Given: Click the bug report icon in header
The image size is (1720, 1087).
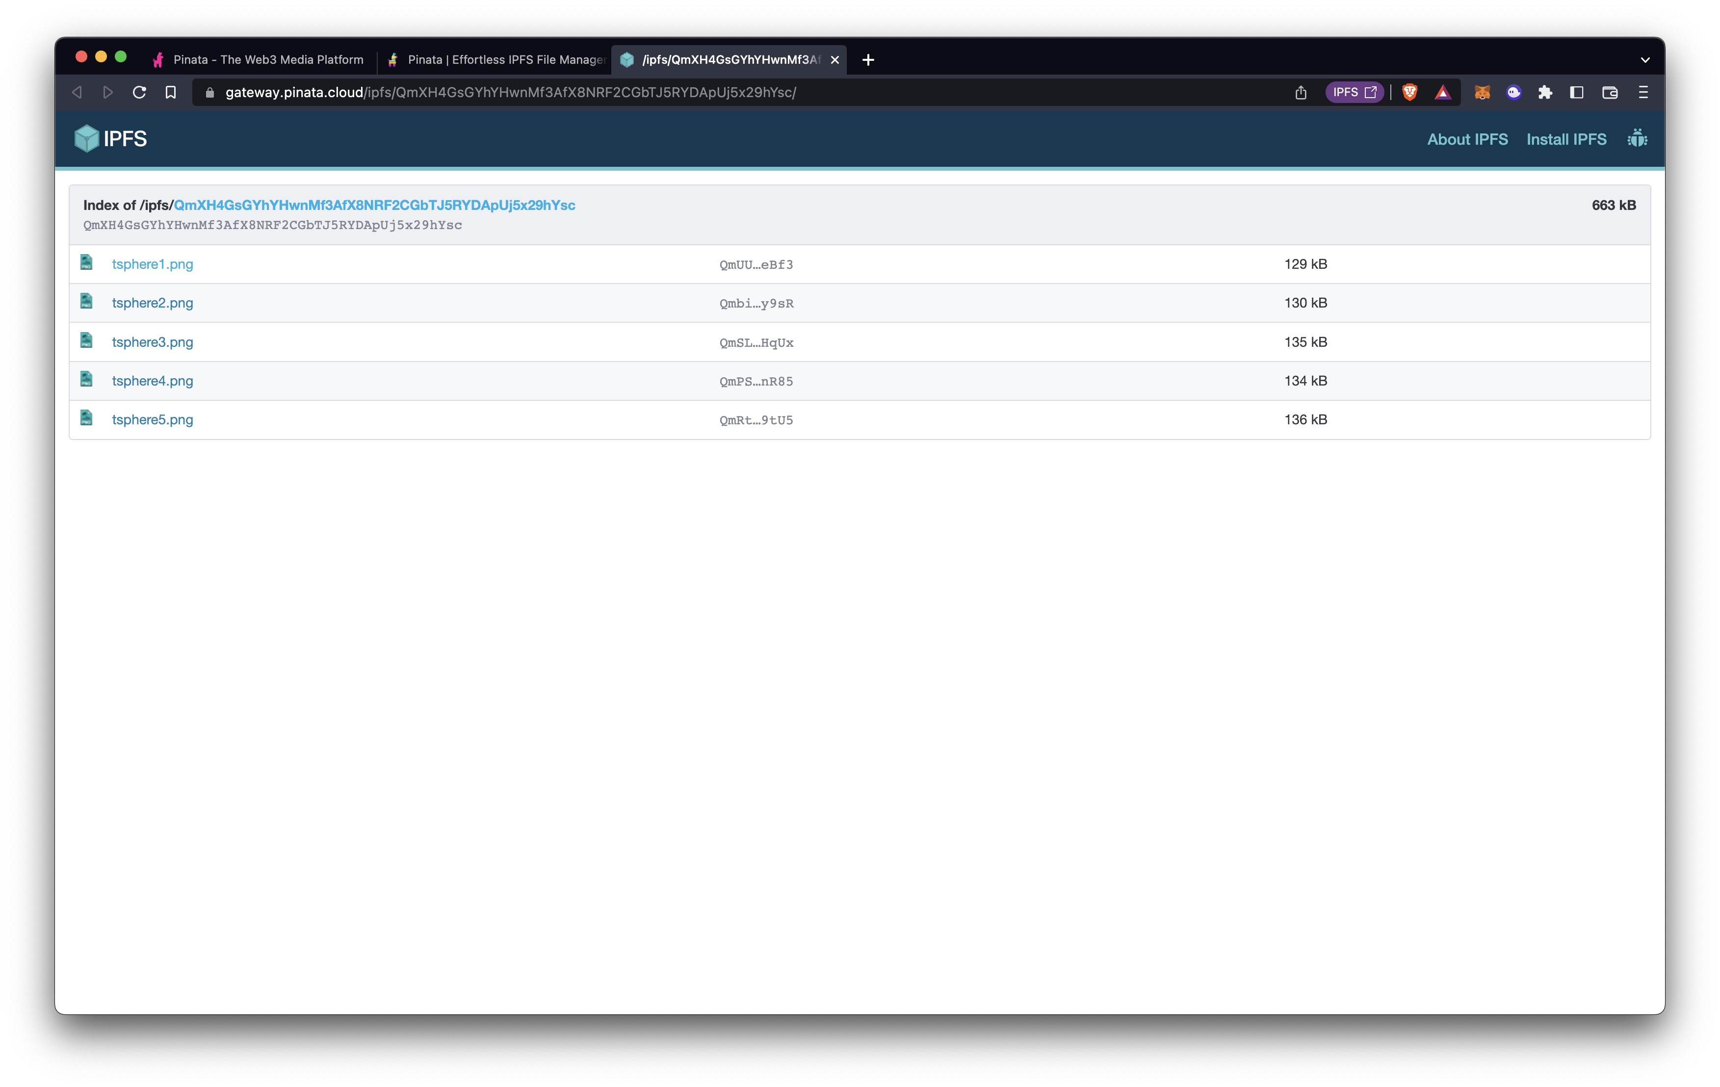Looking at the screenshot, I should pyautogui.click(x=1637, y=138).
